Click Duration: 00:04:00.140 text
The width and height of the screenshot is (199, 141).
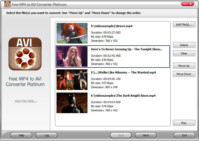[x=106, y=79]
